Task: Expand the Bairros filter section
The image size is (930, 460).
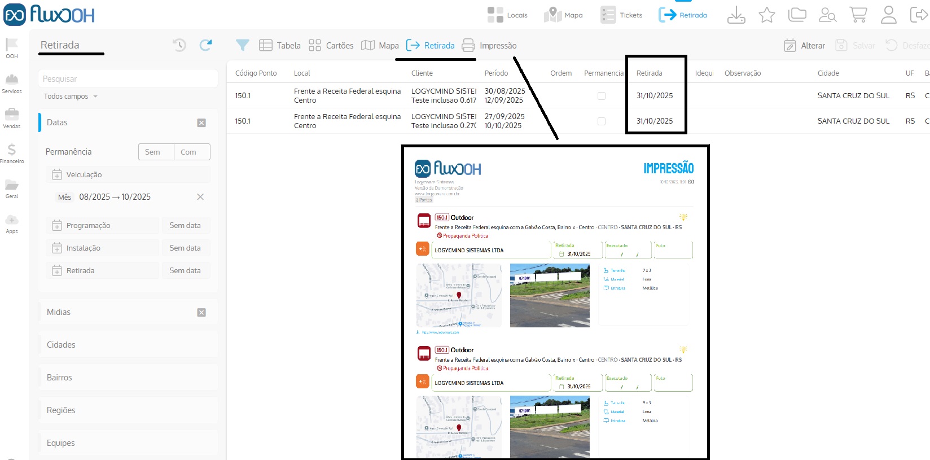Action: (128, 378)
